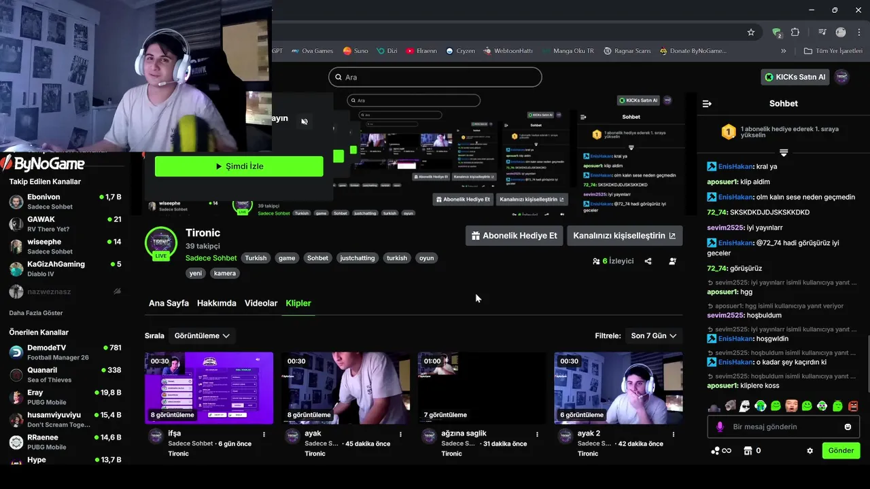Switch to the Videolar tab
This screenshot has width=870, height=489.
261,303
